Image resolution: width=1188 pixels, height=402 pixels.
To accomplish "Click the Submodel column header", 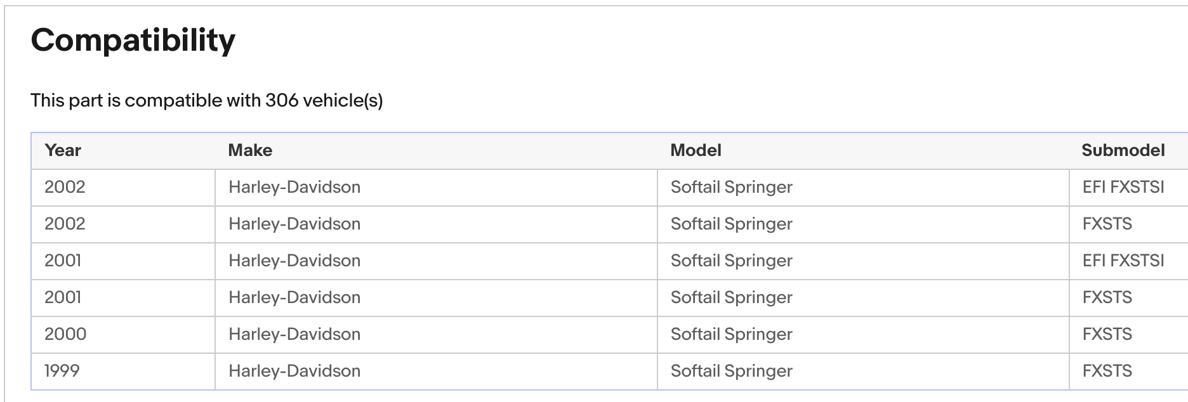I will [1123, 150].
